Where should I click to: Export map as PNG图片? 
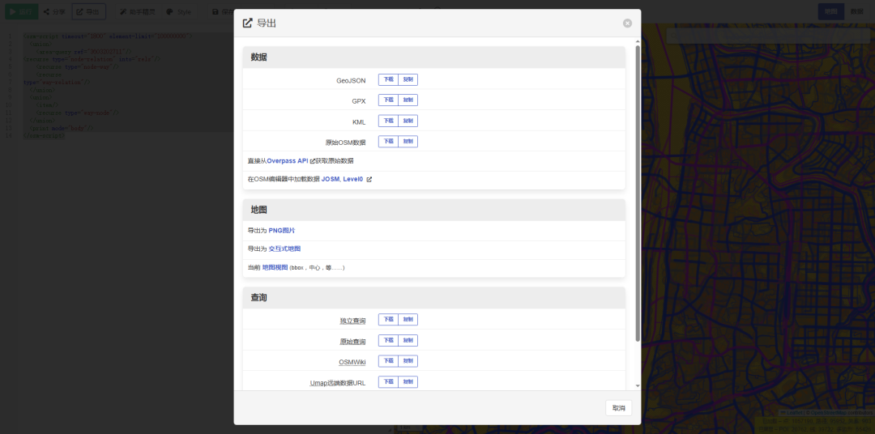pyautogui.click(x=282, y=231)
